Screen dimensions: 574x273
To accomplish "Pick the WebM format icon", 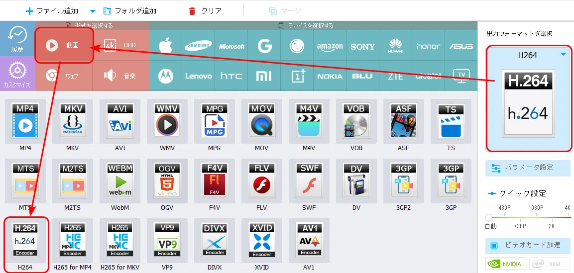I will click(120, 181).
